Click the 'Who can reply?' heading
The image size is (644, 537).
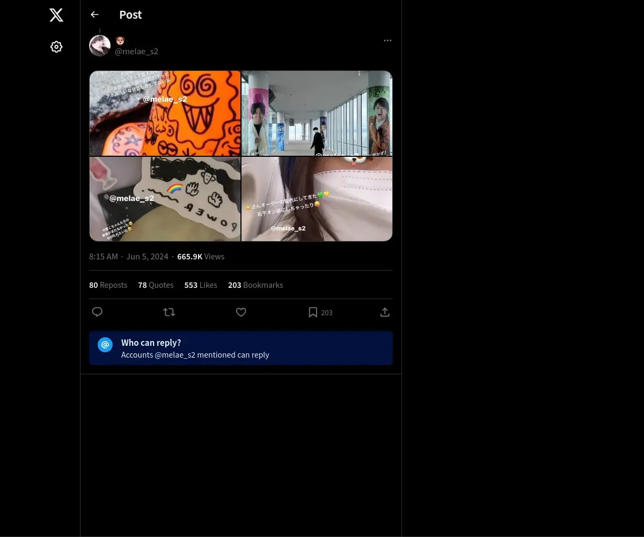pyautogui.click(x=151, y=343)
